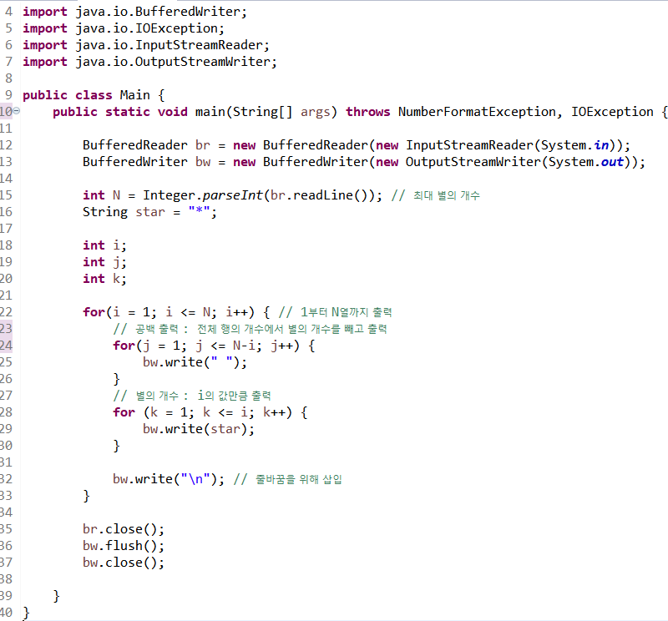Click the comment '// 줄바꿈을 위해 삽입'

[x=287, y=479]
